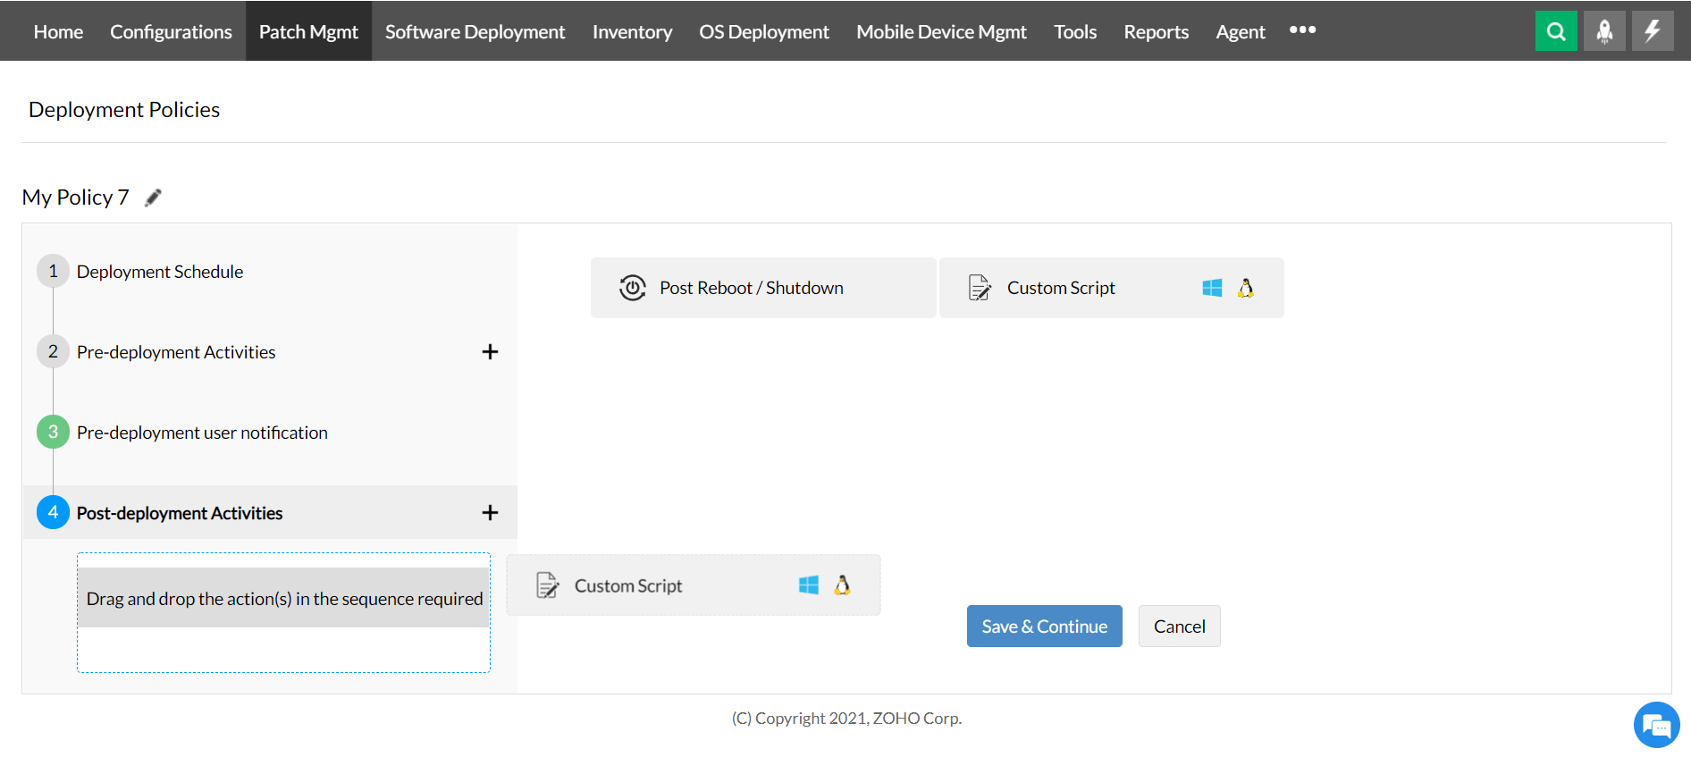The image size is (1691, 757).
Task: Click the lightning bolt quick actions icon
Action: 1653,31
